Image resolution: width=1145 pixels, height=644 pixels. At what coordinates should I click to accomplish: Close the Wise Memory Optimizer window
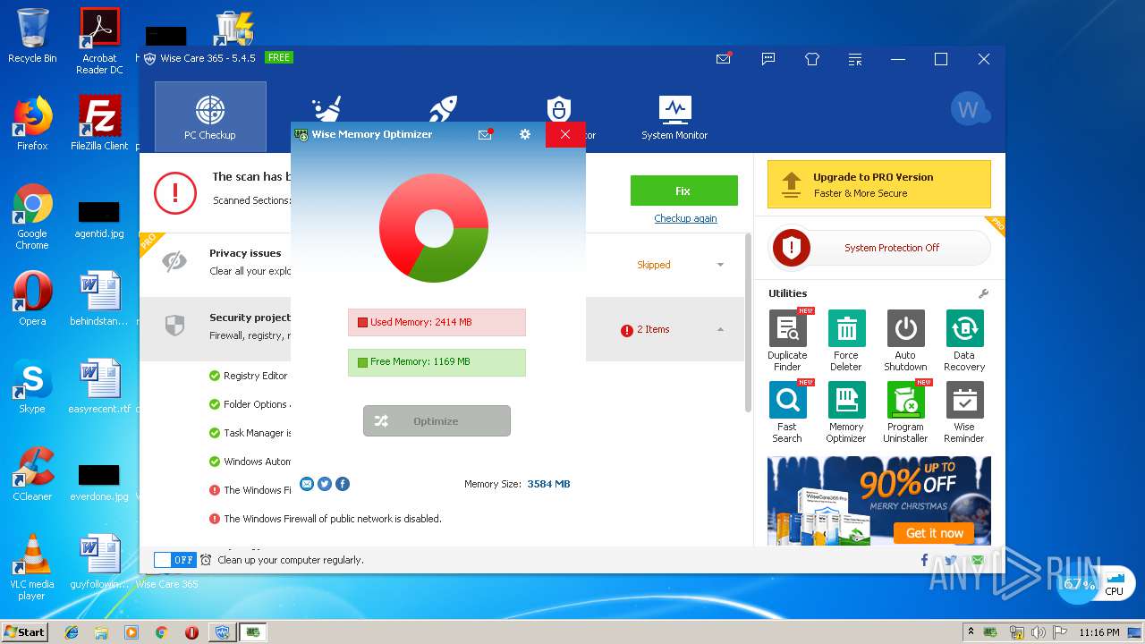click(x=565, y=134)
